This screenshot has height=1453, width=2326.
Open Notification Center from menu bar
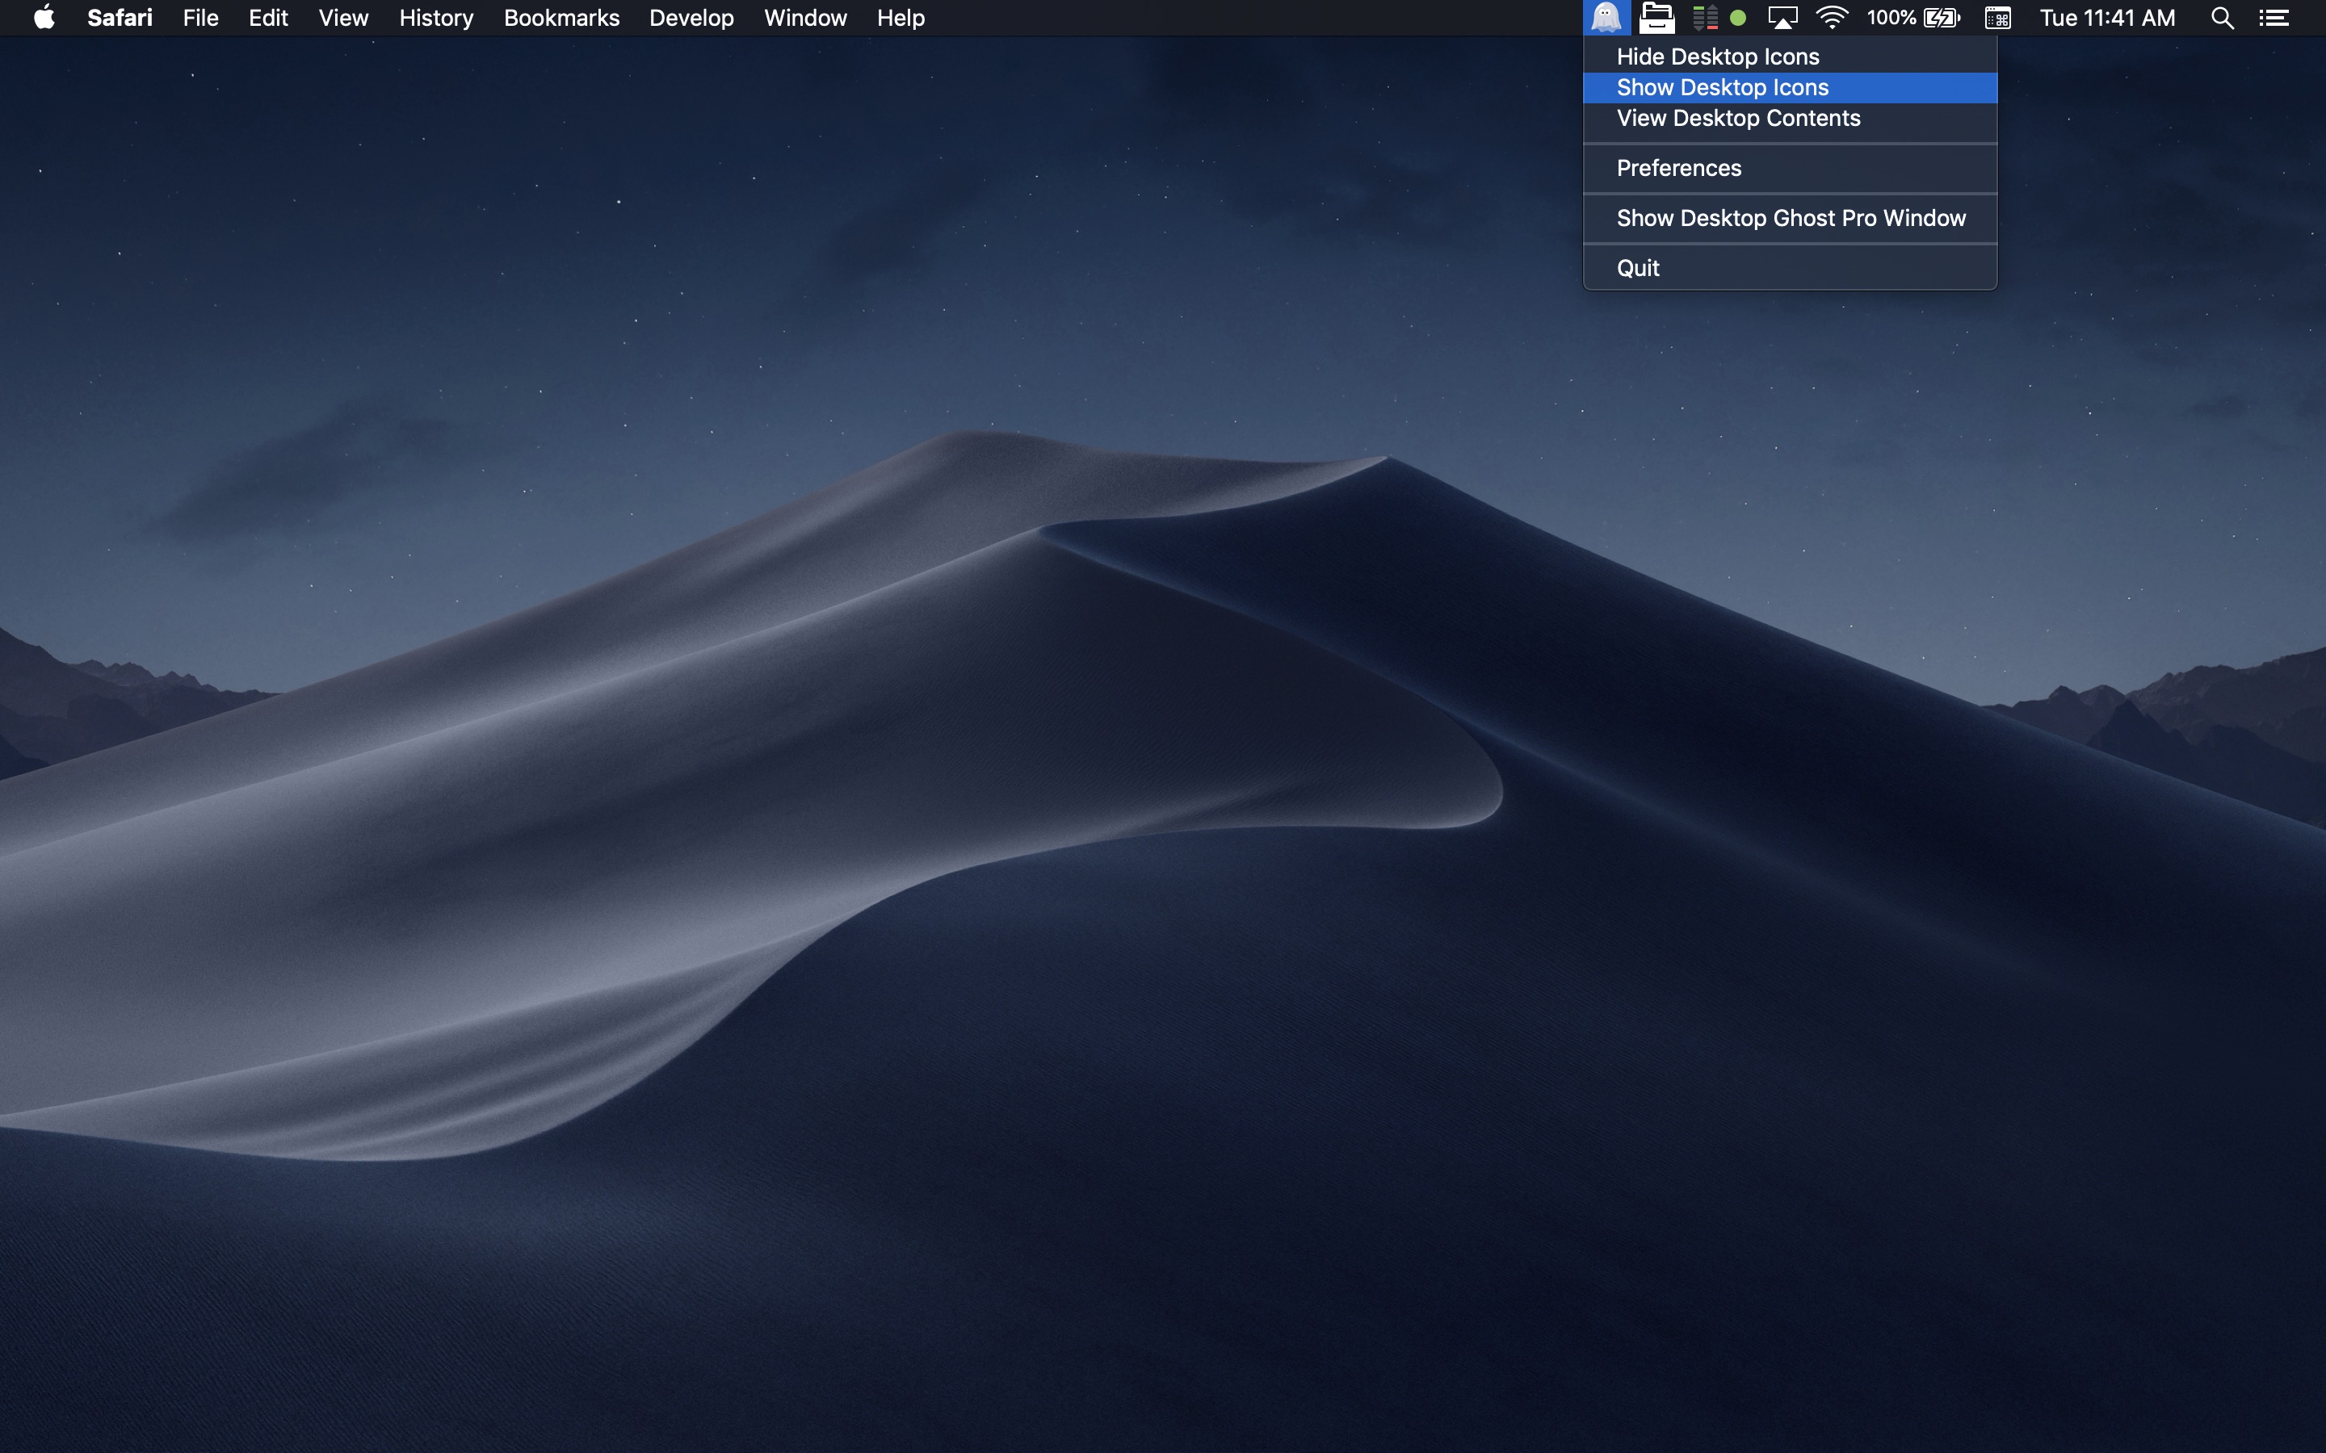pos(2278,17)
